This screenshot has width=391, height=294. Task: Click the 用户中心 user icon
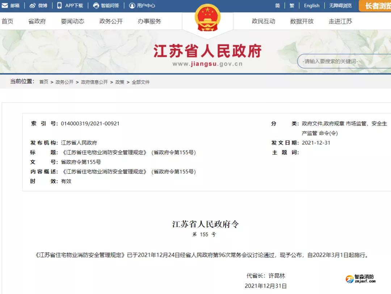[132, 5]
